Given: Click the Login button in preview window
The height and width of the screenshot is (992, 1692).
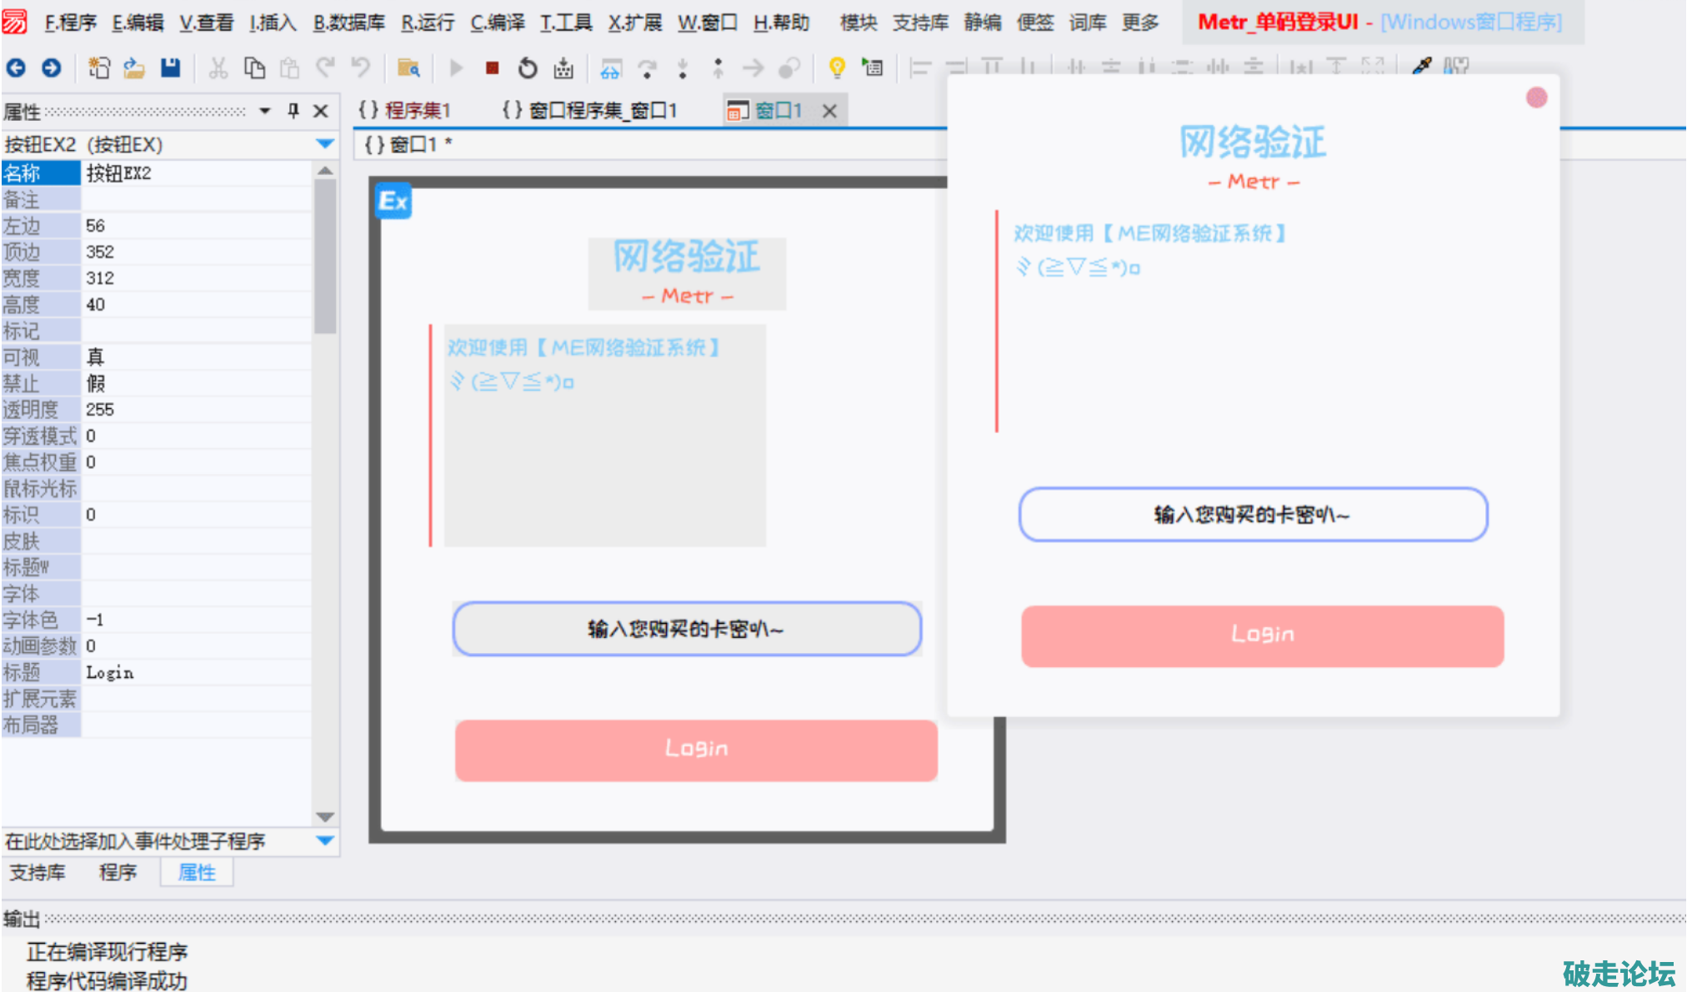Looking at the screenshot, I should (1262, 636).
